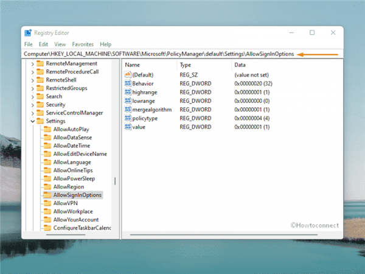This screenshot has height=274, width=365.
Task: Select the lowrange DWORD value icon
Action: [128, 100]
